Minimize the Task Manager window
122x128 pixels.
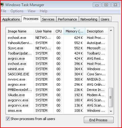[97, 5]
